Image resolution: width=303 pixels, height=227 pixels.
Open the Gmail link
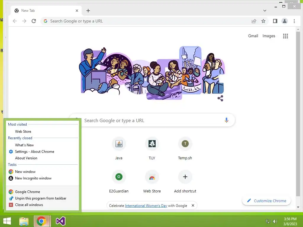pos(253,36)
